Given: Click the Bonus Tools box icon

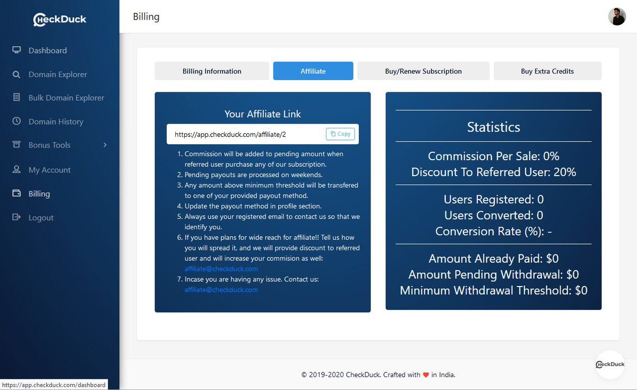Looking at the screenshot, I should (x=16, y=144).
